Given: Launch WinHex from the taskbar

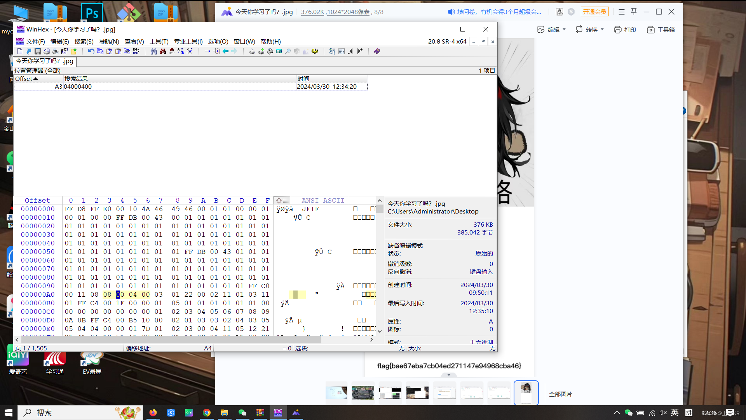Looking at the screenshot, I should [x=278, y=412].
